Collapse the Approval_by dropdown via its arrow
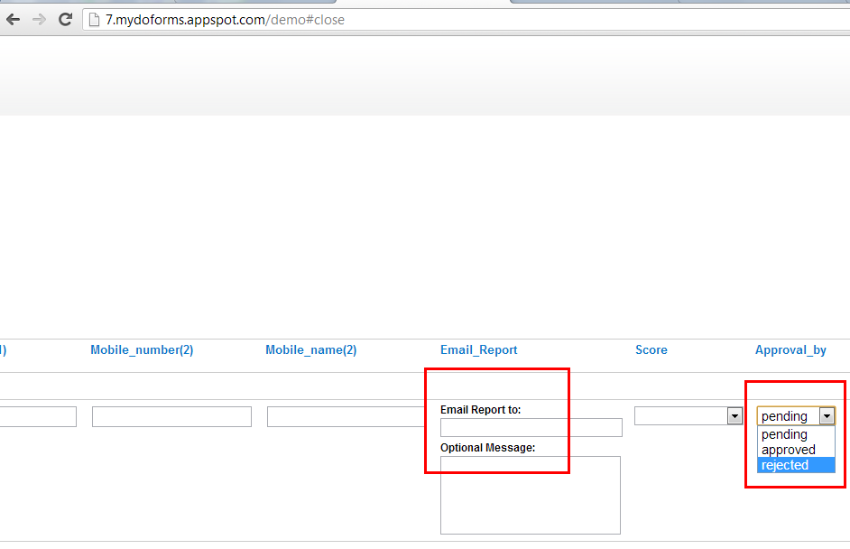The width and height of the screenshot is (850, 549). (x=826, y=416)
